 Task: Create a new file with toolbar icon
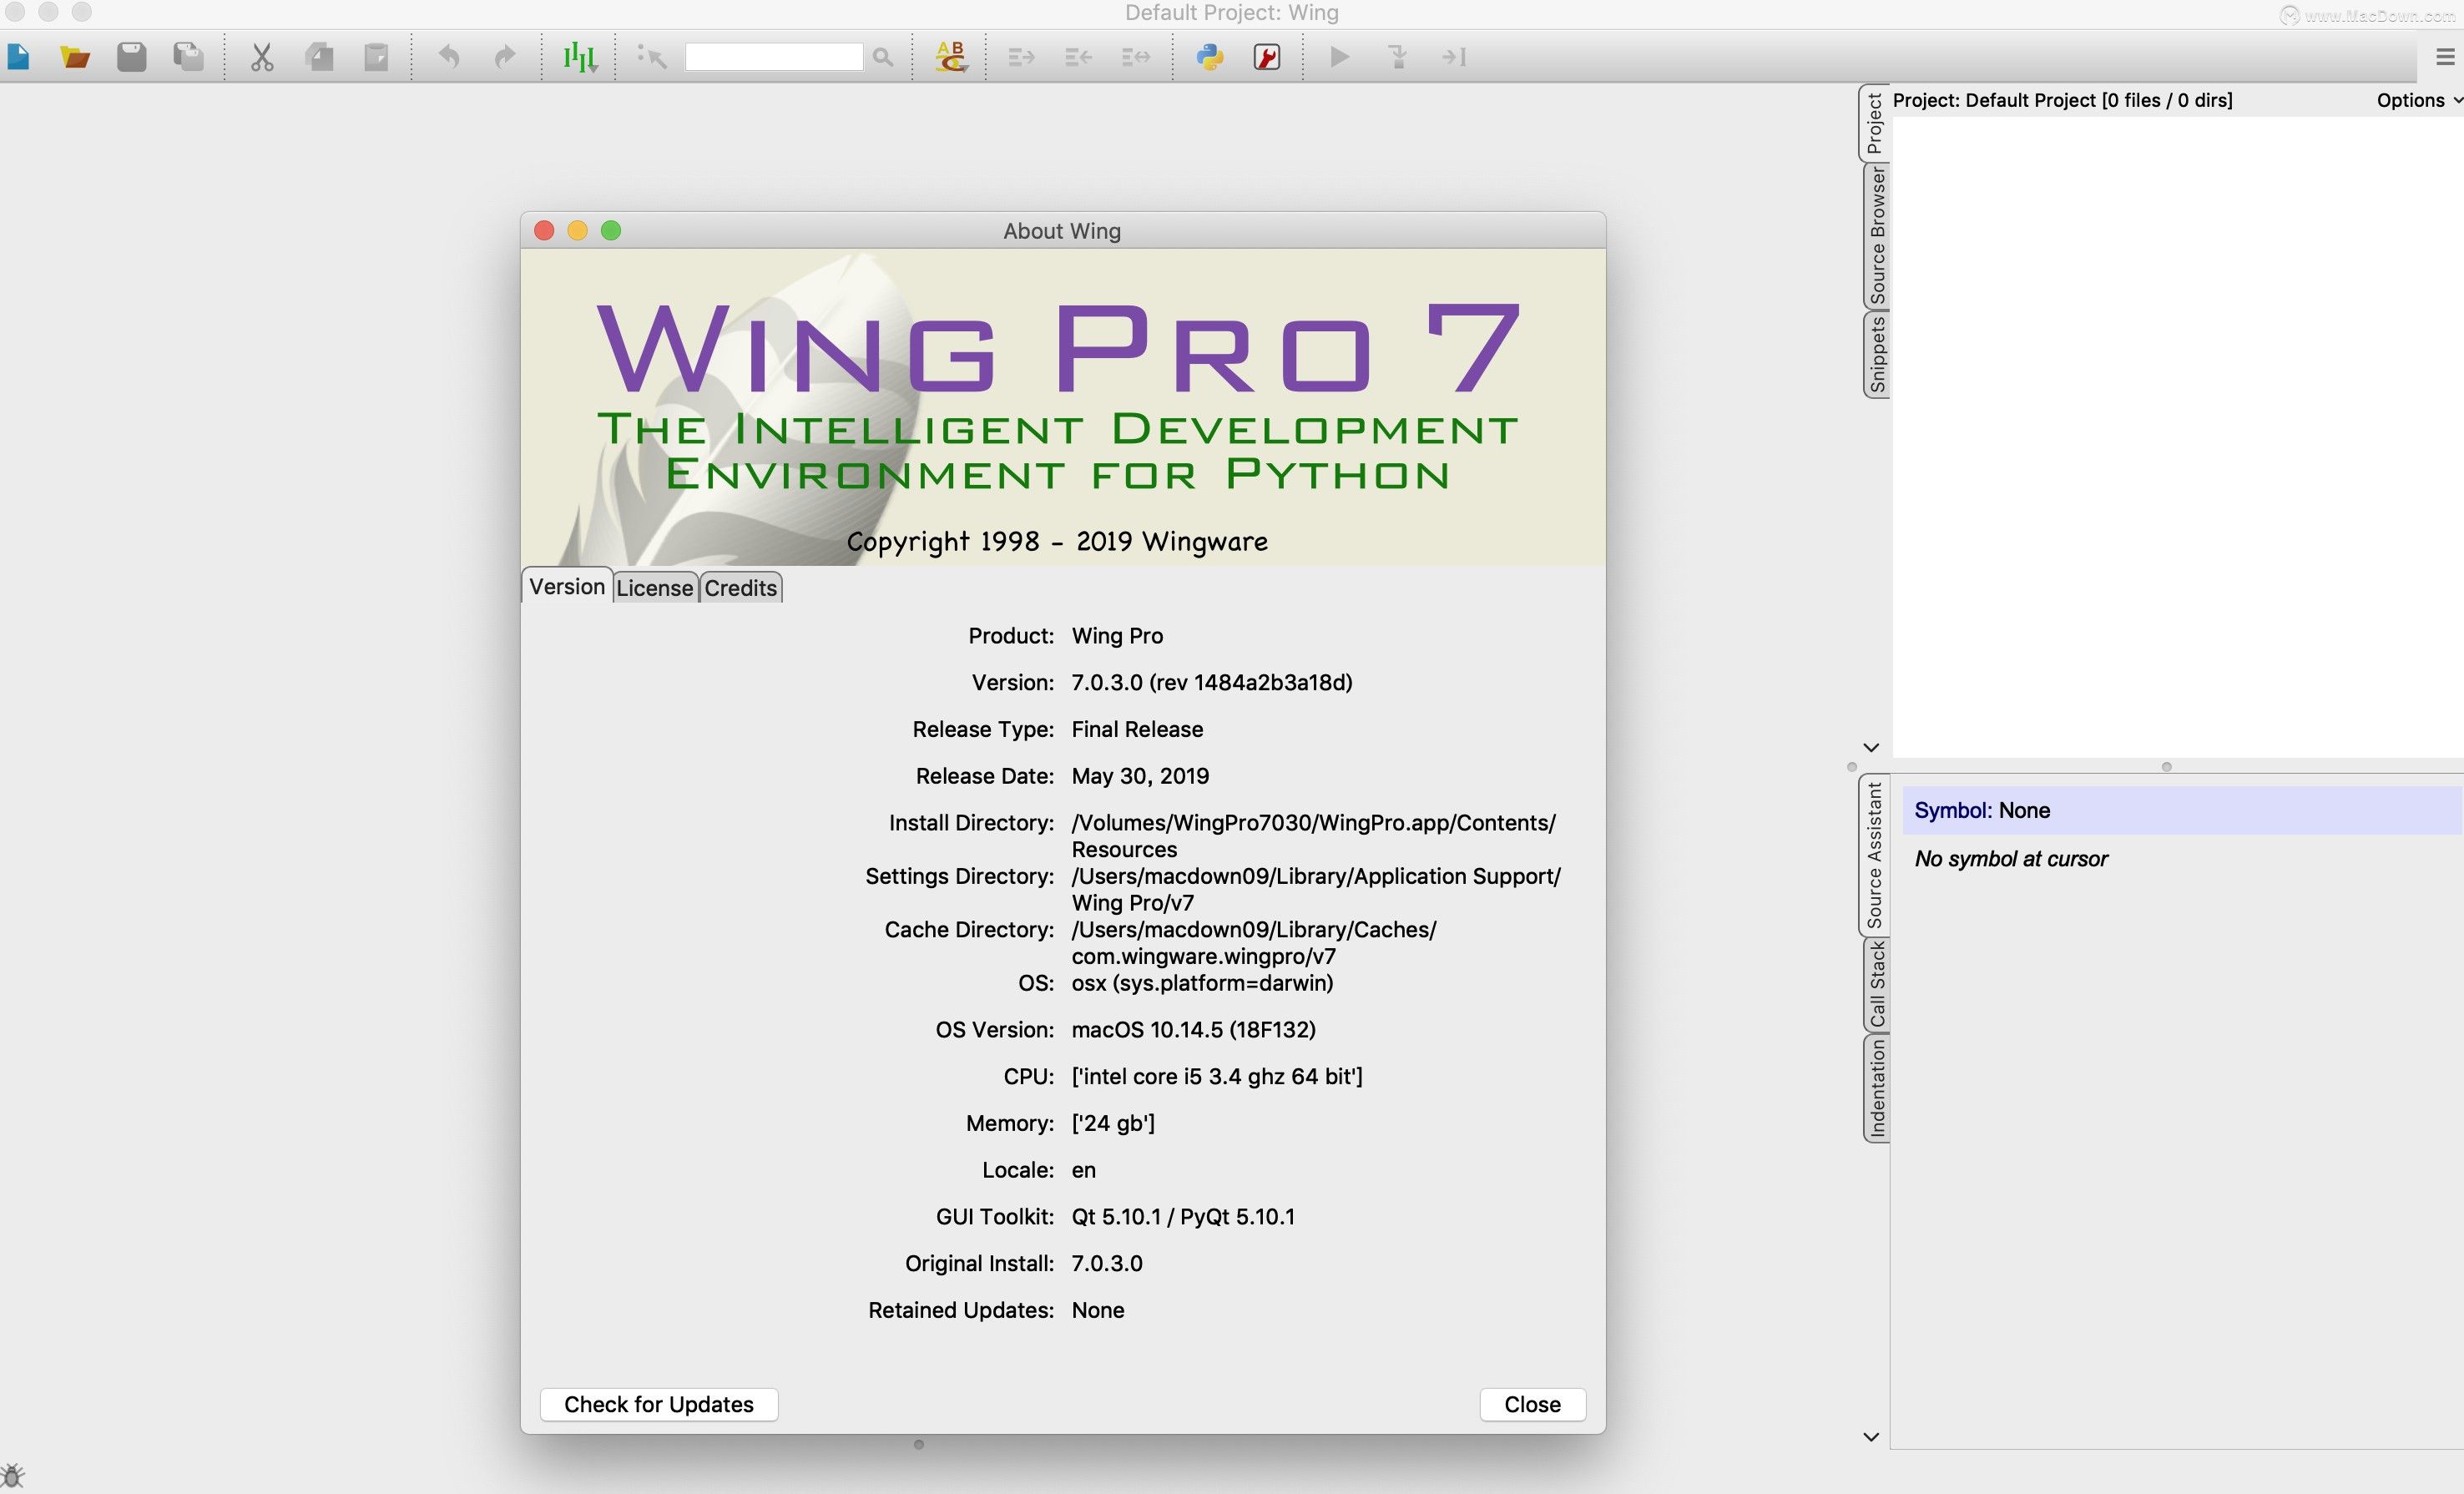click(x=18, y=57)
